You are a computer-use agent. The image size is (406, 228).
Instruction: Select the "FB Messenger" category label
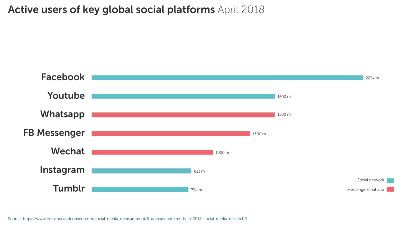[54, 133]
